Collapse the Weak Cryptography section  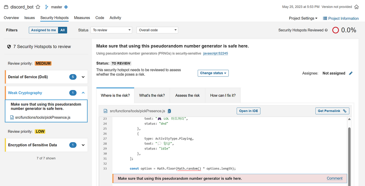point(83,93)
